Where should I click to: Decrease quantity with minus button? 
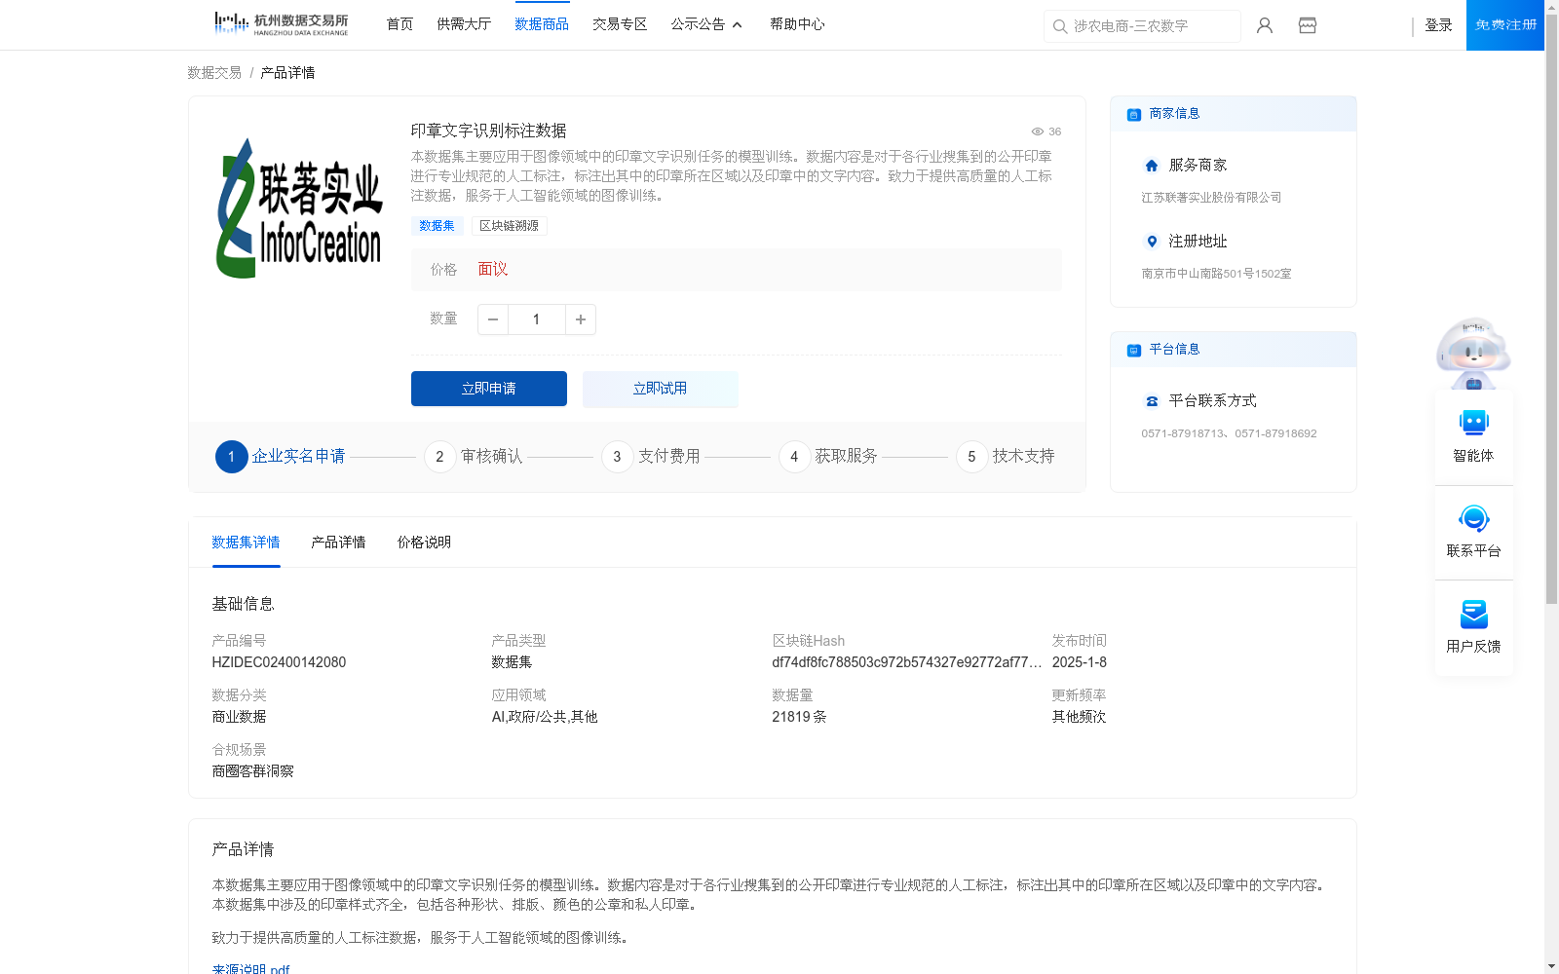tap(493, 319)
